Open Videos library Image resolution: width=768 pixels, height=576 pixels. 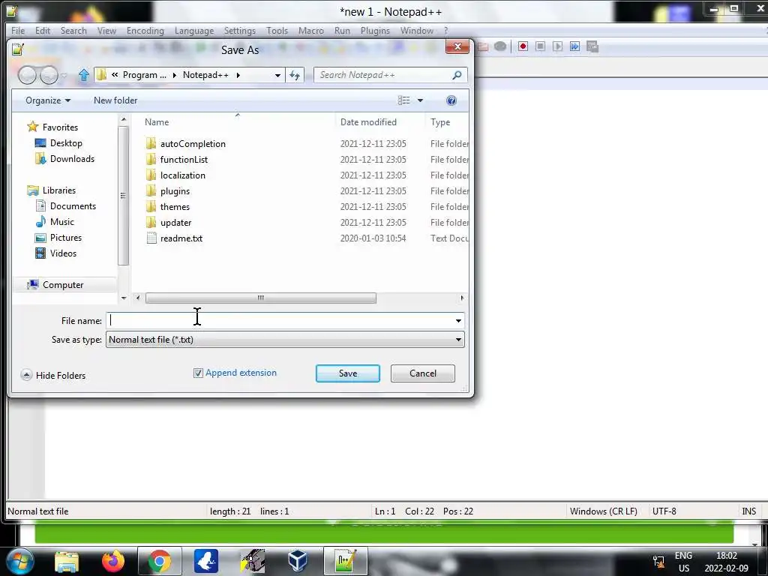coord(63,253)
